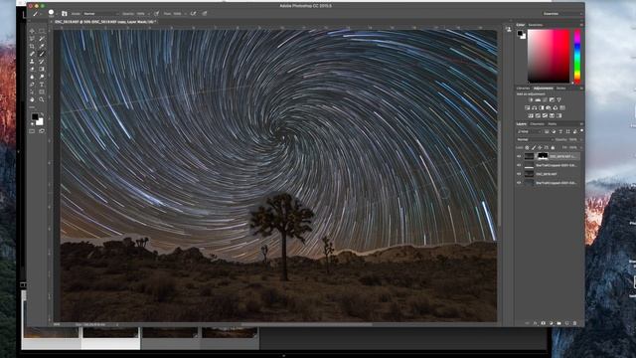Open the Brush tool preset picker
The width and height of the screenshot is (636, 358).
37,13
